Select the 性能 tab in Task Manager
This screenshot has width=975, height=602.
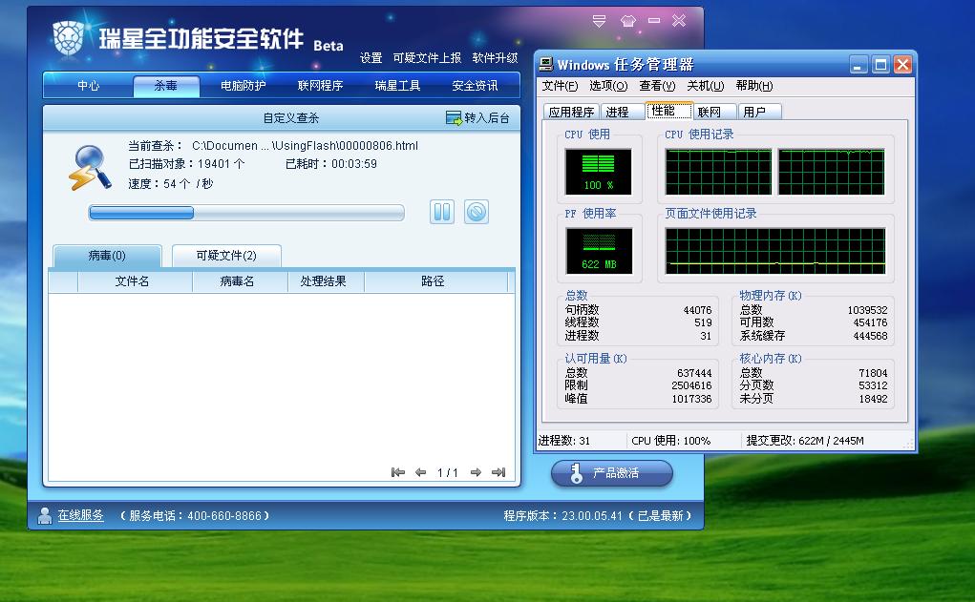click(669, 111)
